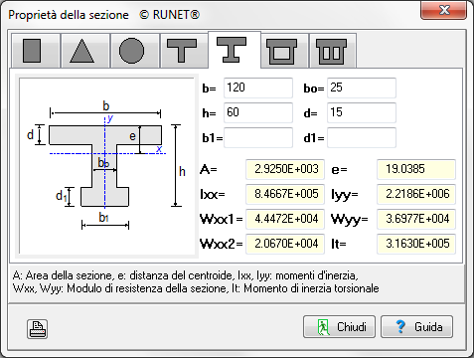This screenshot has height=358, width=474.
Task: Click the b= width input field
Action: point(258,88)
